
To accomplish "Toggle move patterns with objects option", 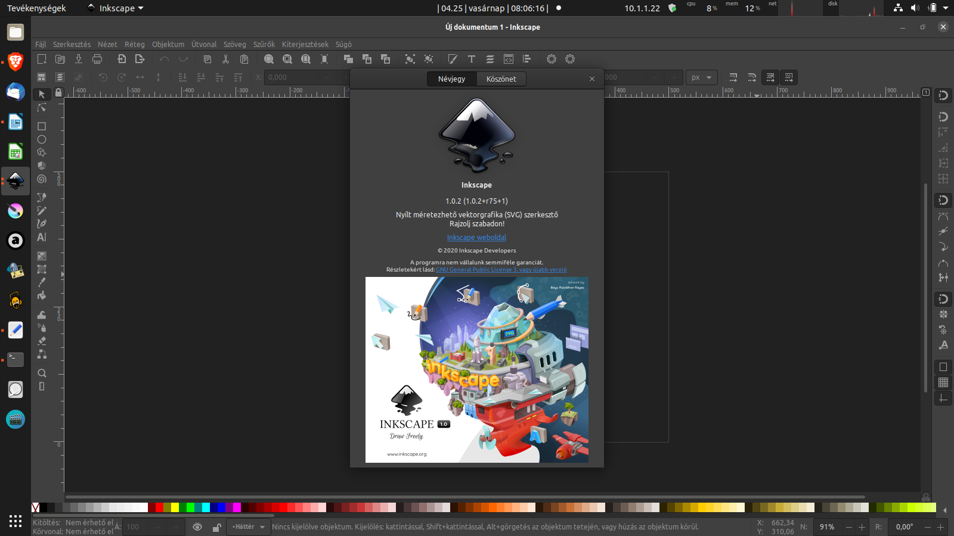I will [789, 77].
